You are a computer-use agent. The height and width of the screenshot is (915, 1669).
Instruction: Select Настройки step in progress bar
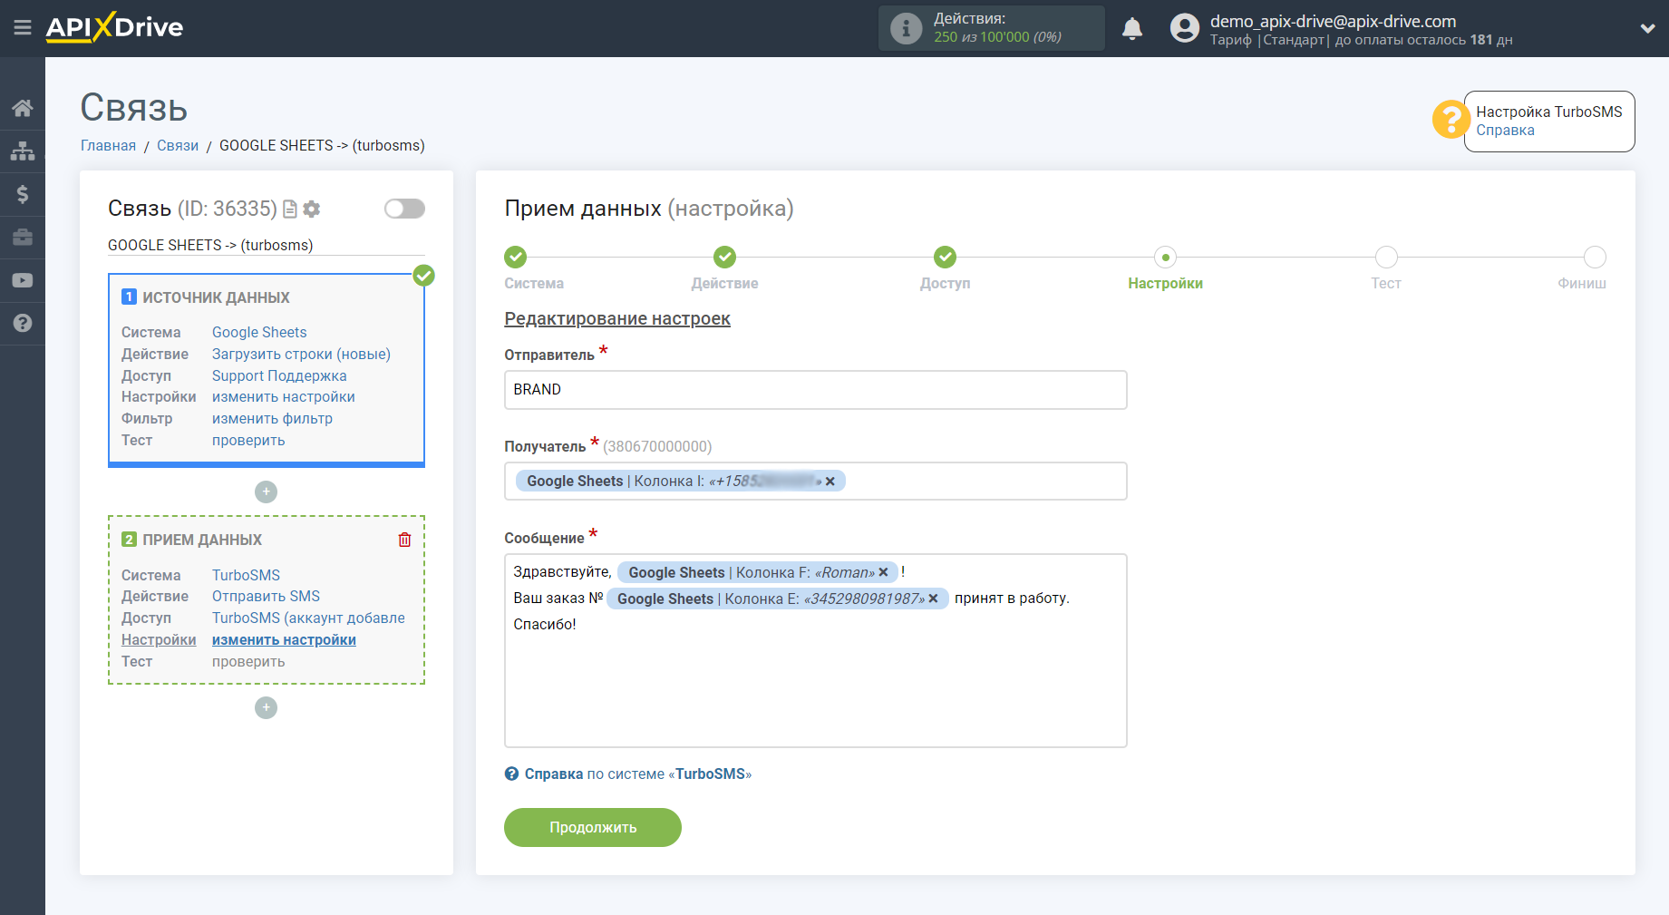point(1166,258)
